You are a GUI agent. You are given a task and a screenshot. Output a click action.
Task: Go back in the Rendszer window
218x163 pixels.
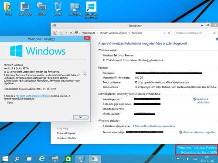(x=55, y=33)
